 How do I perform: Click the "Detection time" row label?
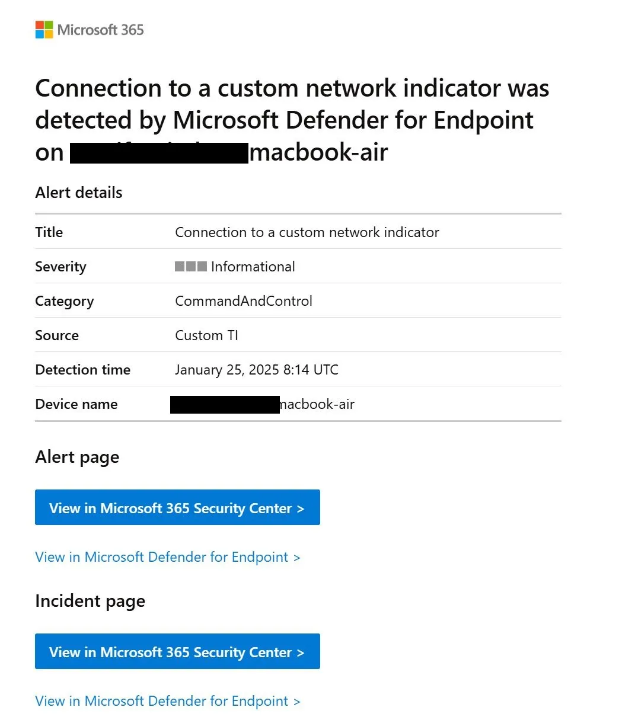tap(82, 370)
